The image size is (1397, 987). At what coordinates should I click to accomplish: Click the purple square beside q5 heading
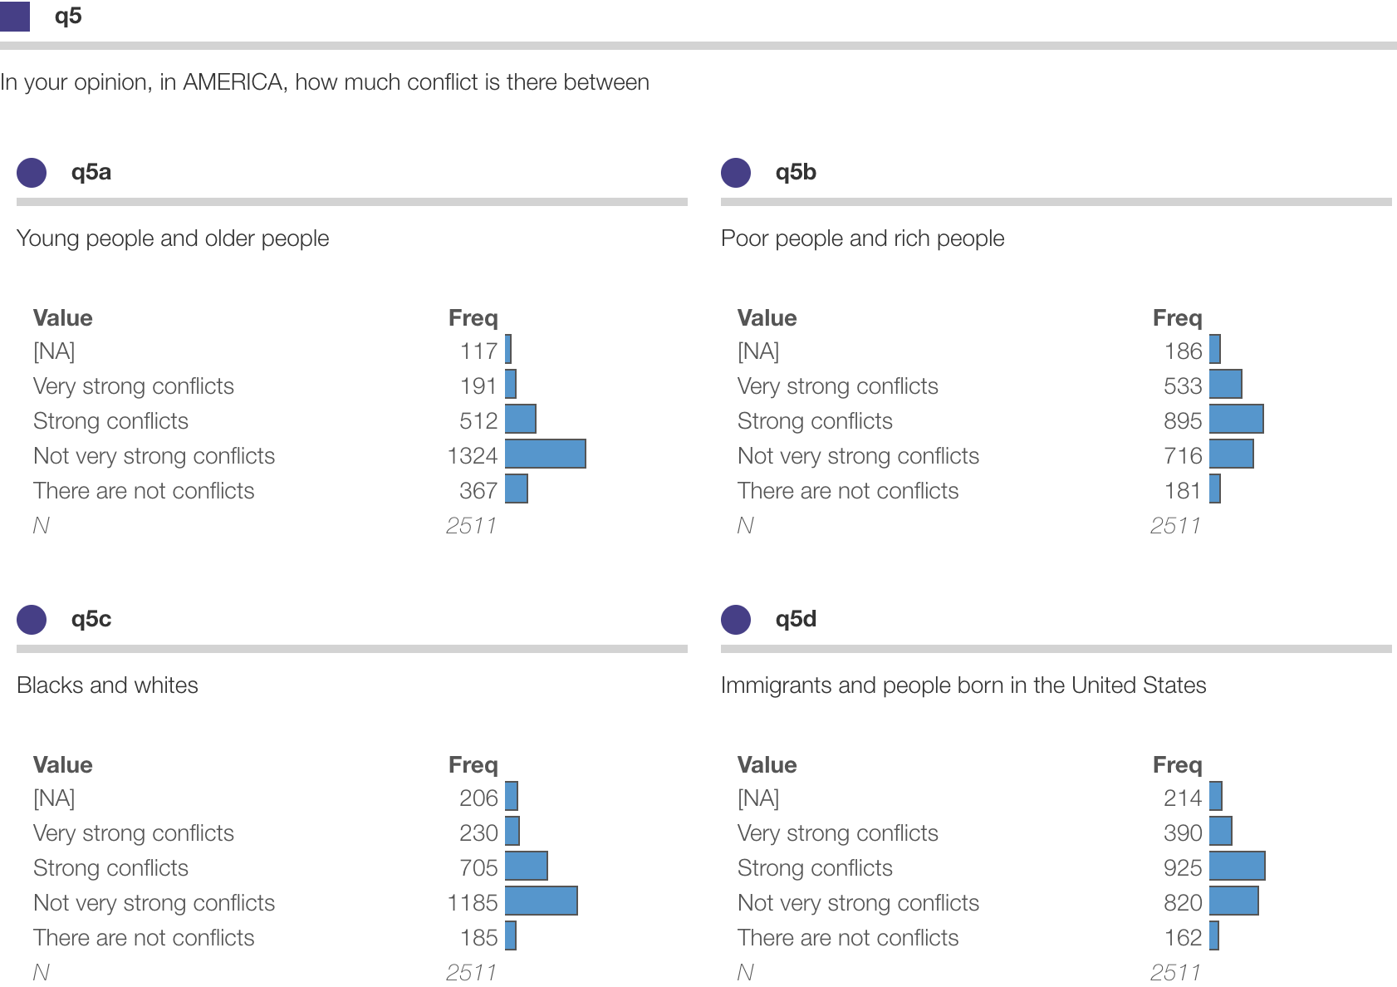coord(14,17)
